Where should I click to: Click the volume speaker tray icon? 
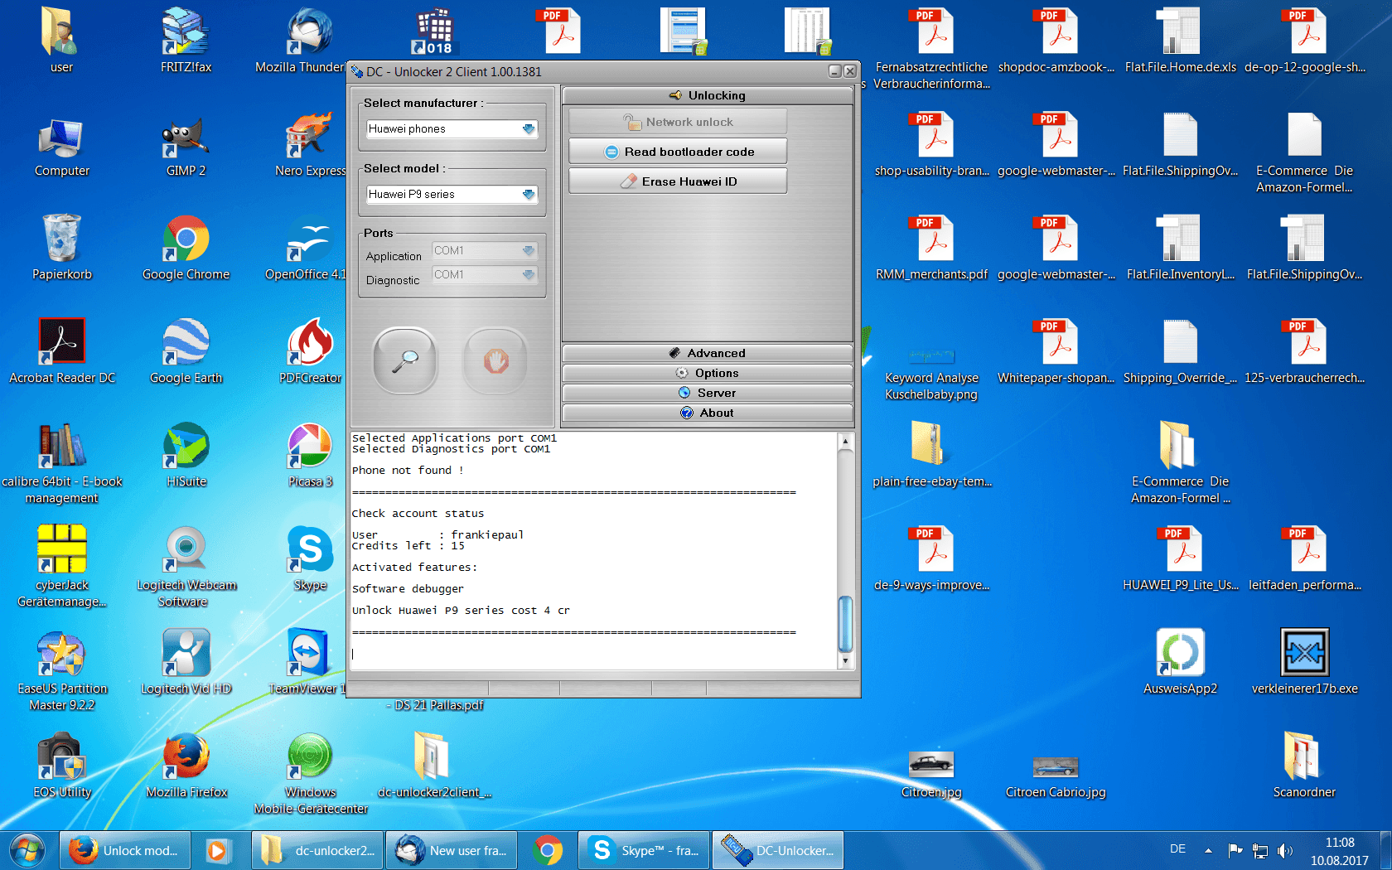[1285, 850]
